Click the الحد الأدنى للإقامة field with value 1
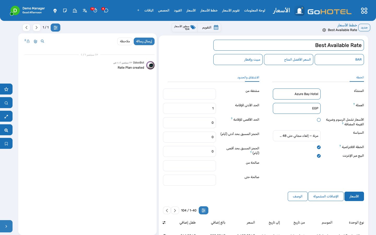The height and width of the screenshot is (235, 376). point(189,108)
